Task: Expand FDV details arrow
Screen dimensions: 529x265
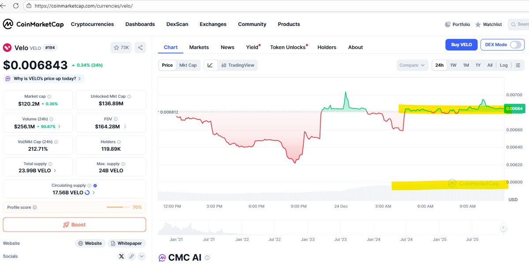Action: point(125,127)
